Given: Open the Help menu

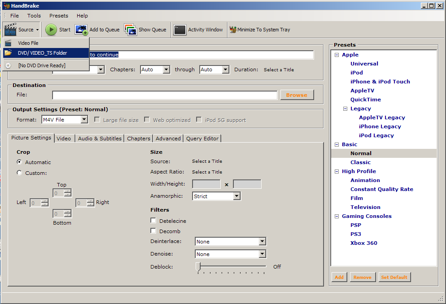Looking at the screenshot, I should 82,16.
